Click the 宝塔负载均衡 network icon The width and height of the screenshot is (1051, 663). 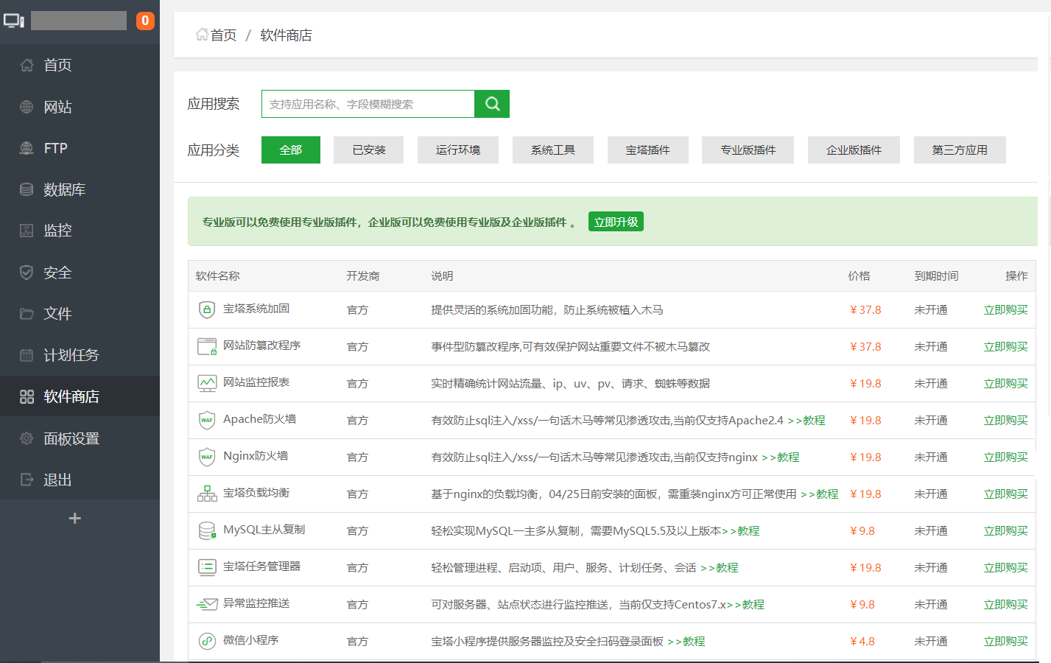coord(207,494)
